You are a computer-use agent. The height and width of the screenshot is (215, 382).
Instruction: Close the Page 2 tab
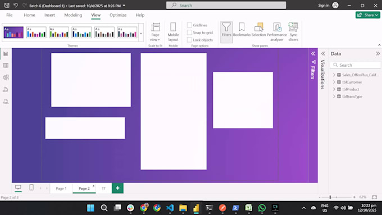94,186
